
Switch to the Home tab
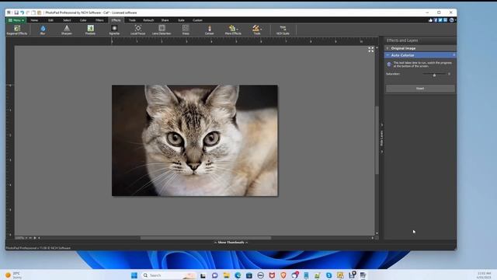[x=34, y=20]
